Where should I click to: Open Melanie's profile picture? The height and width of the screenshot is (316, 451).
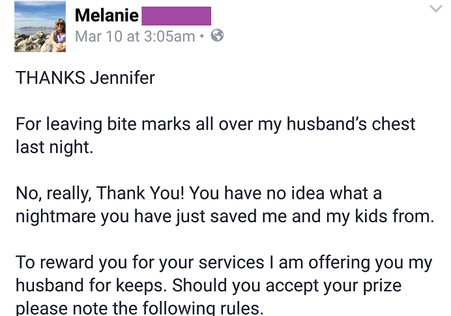point(40,27)
